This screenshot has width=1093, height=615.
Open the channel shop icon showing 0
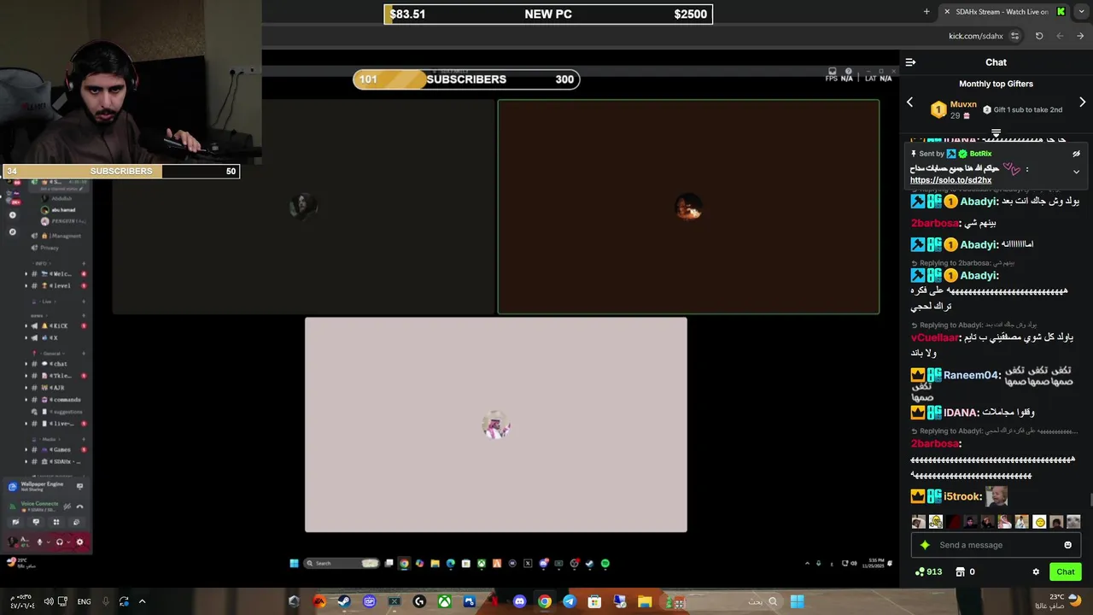pos(960,571)
